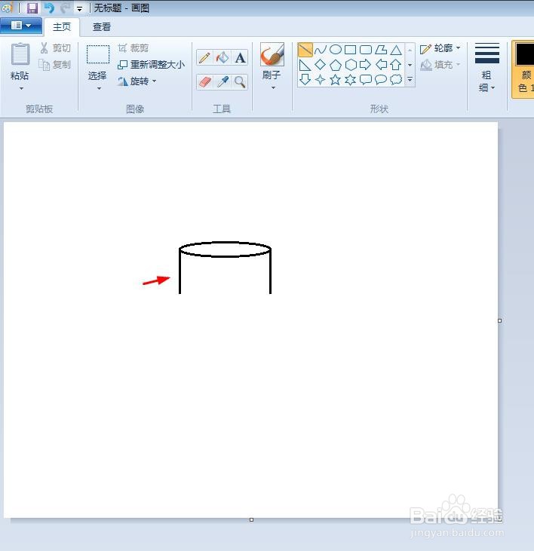This screenshot has width=534, height=551.
Task: Click shapes gallery scroll-down arrow
Action: click(x=410, y=65)
